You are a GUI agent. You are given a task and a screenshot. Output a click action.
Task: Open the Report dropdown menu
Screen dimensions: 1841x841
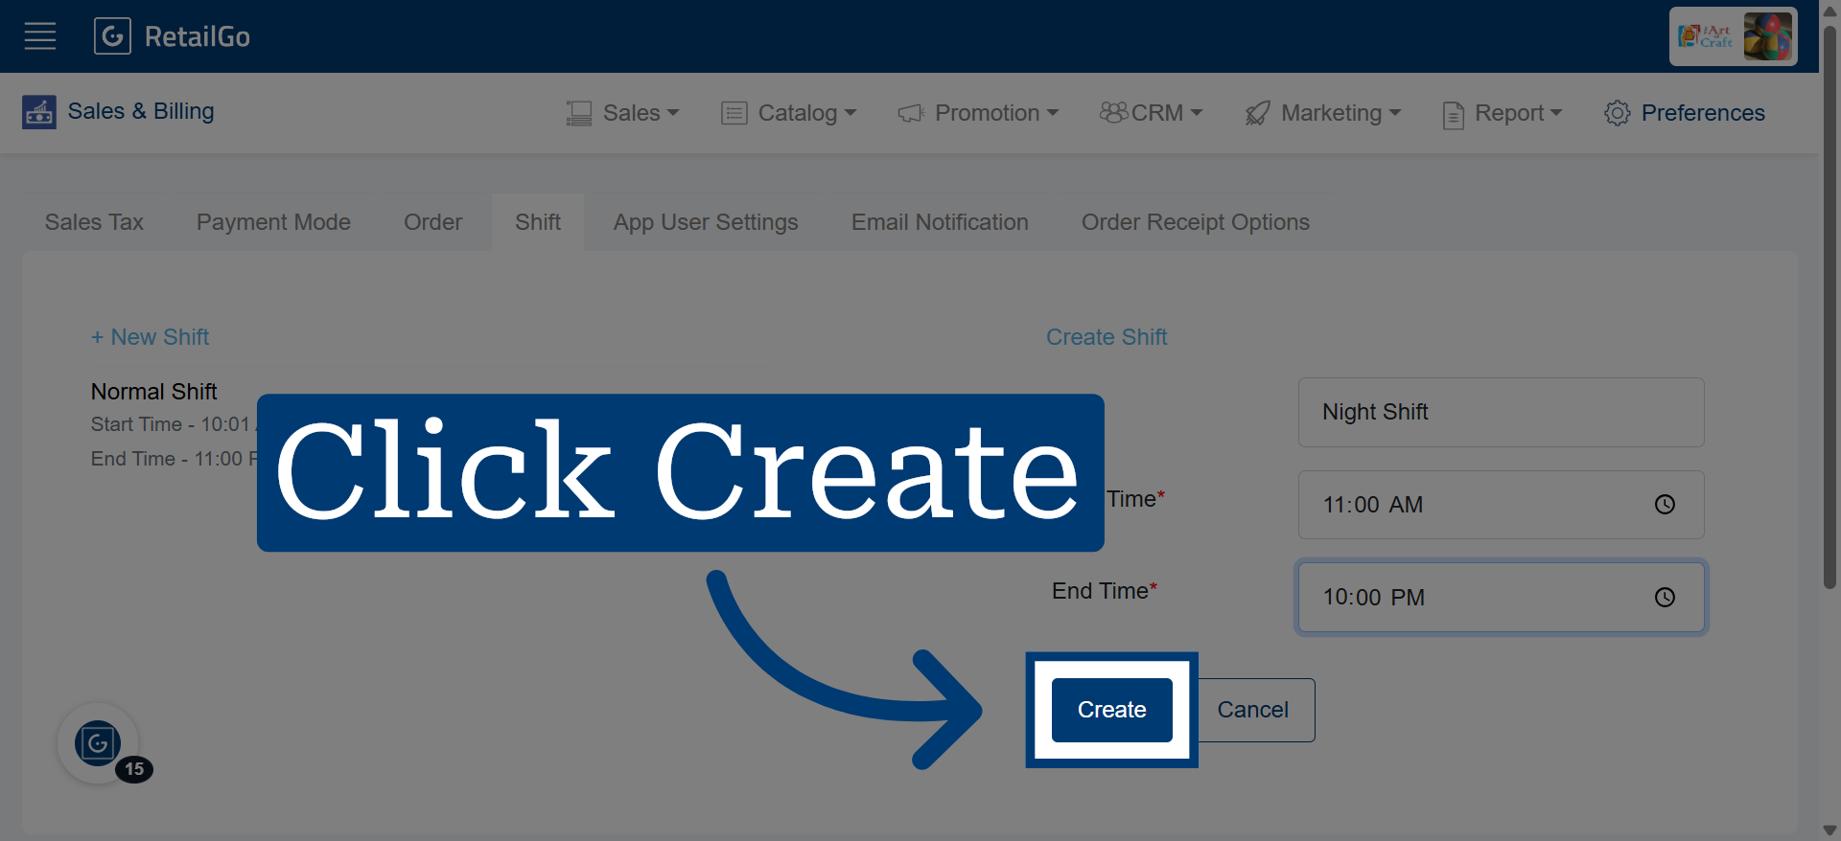pos(1503,113)
